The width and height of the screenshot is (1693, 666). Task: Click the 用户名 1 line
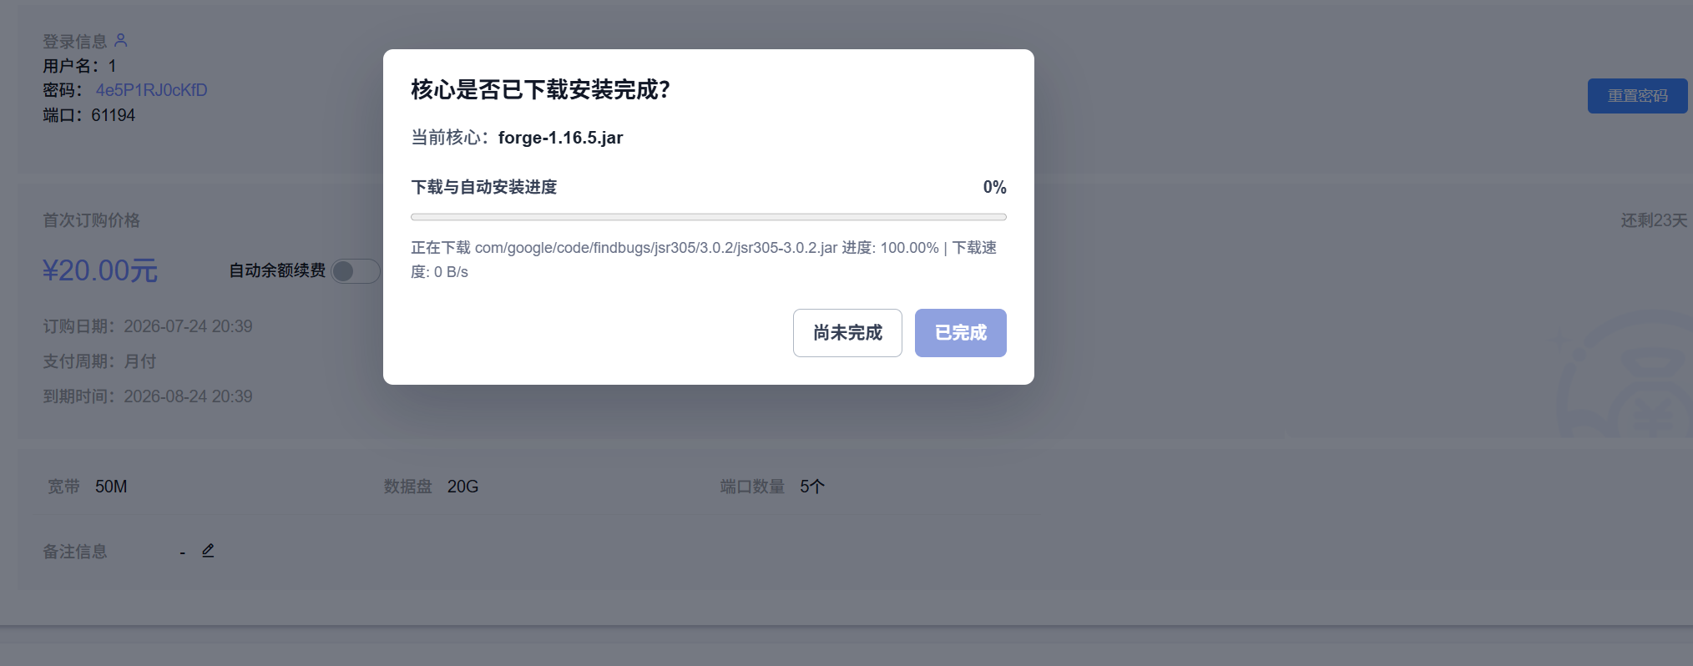click(80, 66)
